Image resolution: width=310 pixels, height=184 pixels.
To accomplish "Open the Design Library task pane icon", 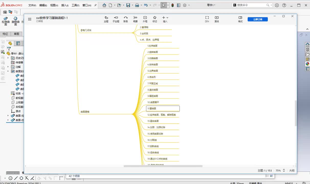I will tap(307, 50).
